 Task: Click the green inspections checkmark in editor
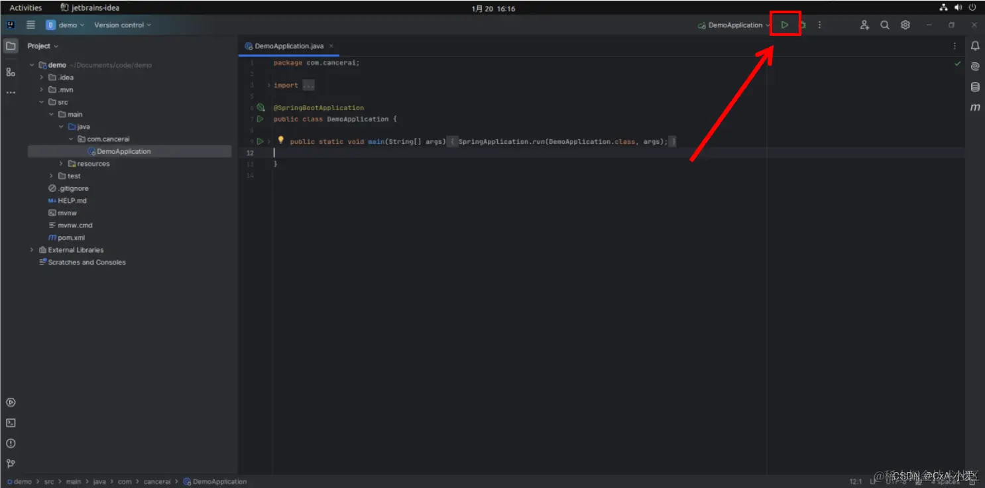tap(957, 64)
